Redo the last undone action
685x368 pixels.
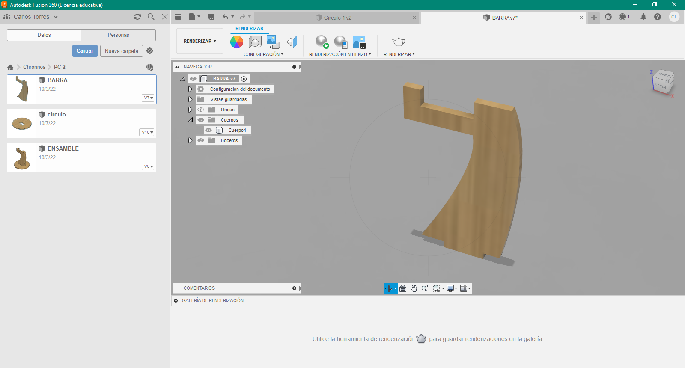(242, 17)
